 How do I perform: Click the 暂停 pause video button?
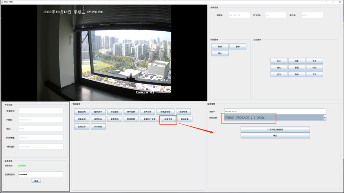pyautogui.click(x=238, y=47)
